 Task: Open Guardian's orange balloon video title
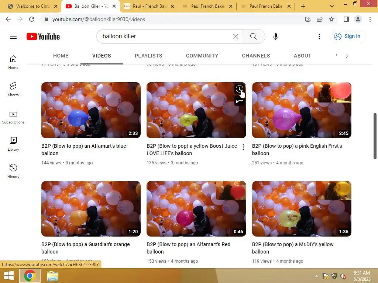click(x=86, y=248)
